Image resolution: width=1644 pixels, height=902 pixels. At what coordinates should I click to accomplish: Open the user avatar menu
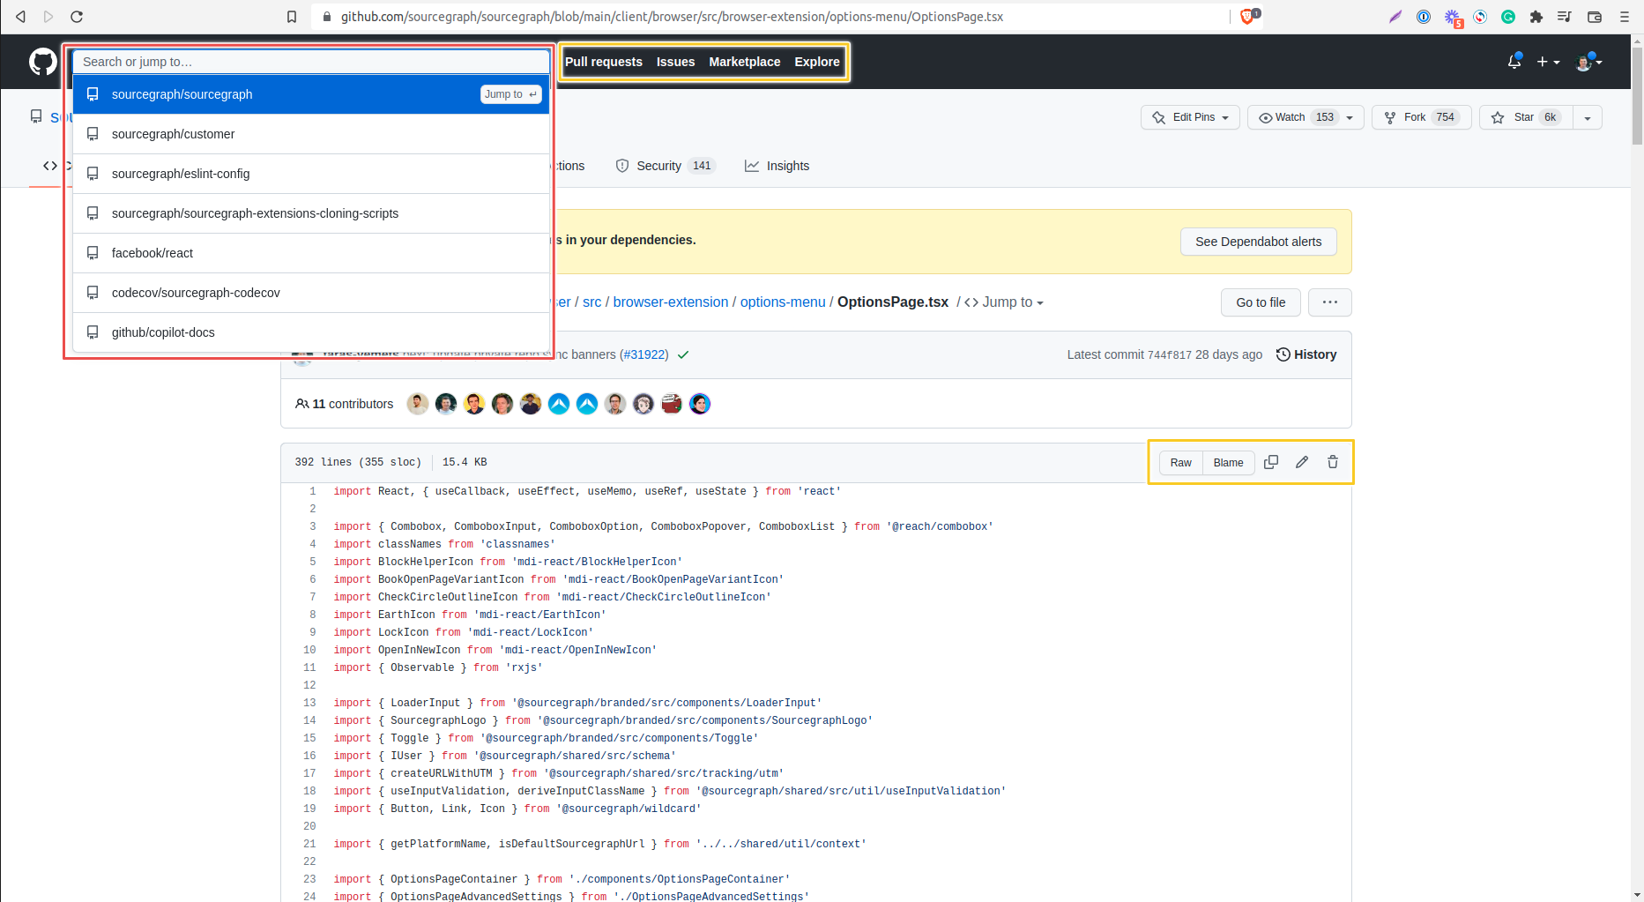coord(1589,62)
